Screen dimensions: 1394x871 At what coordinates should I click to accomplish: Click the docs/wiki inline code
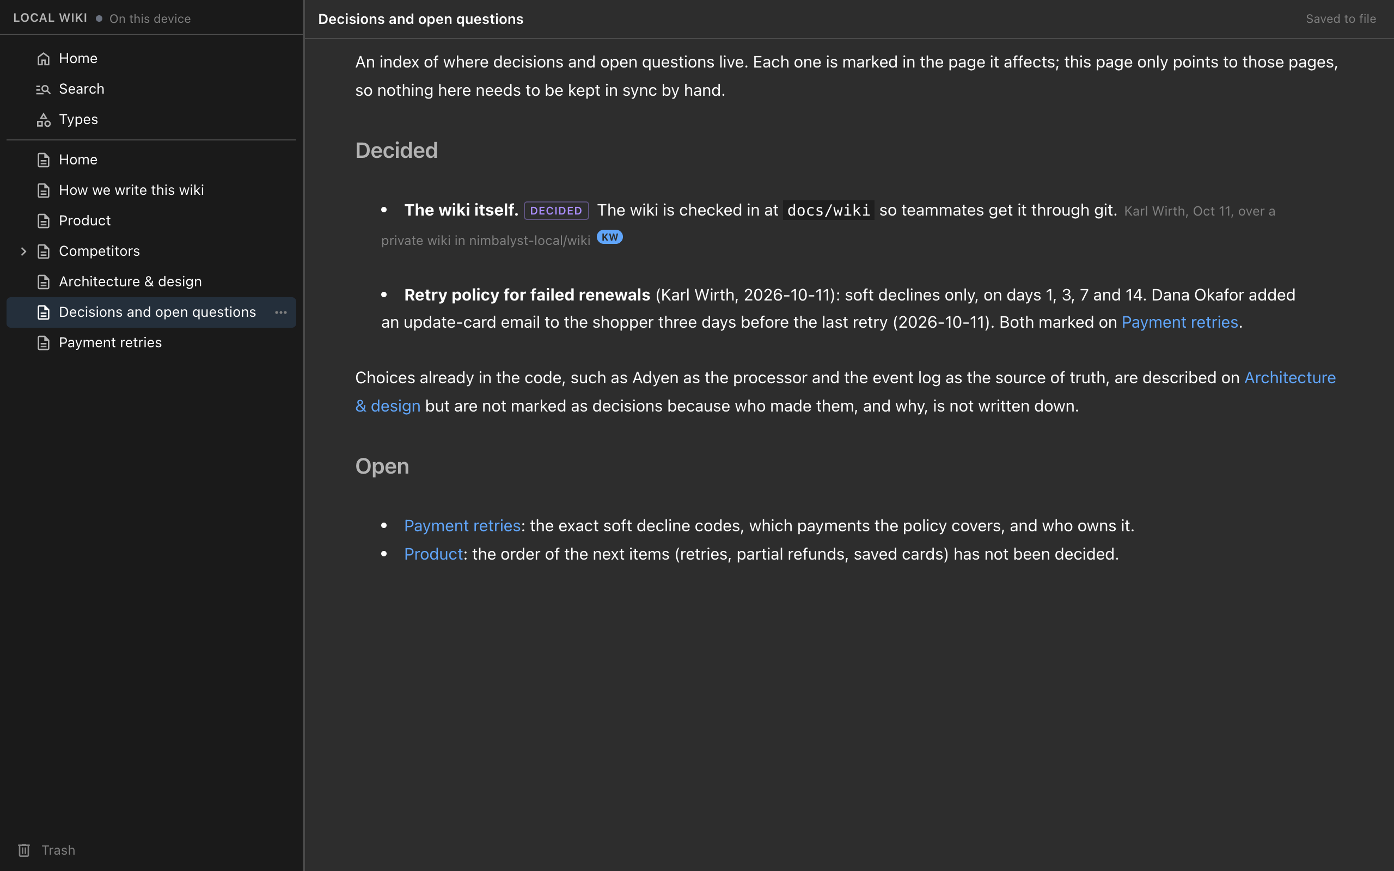(x=828, y=210)
